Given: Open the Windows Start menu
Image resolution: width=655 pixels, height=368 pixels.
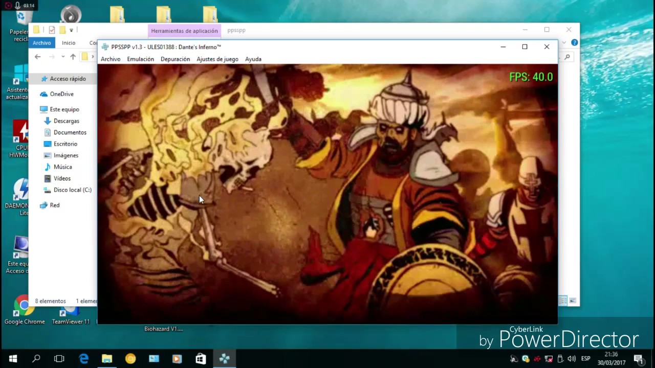Looking at the screenshot, I should point(13,359).
